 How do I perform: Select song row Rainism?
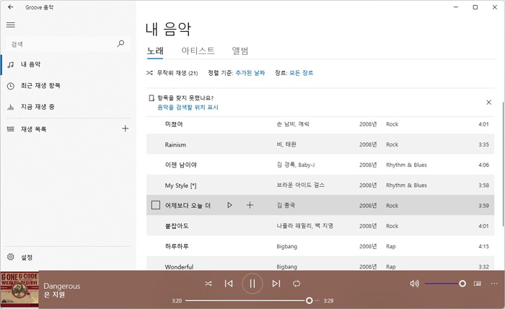(x=320, y=144)
